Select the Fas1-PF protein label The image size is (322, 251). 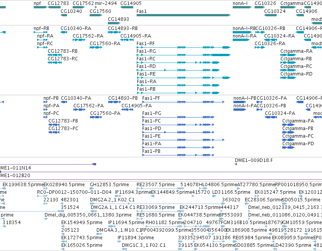[x=151, y=98]
